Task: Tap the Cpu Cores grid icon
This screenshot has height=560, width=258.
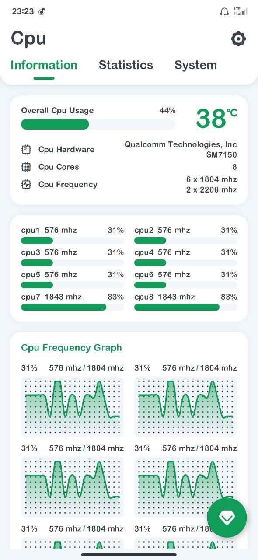Action: tap(26, 167)
